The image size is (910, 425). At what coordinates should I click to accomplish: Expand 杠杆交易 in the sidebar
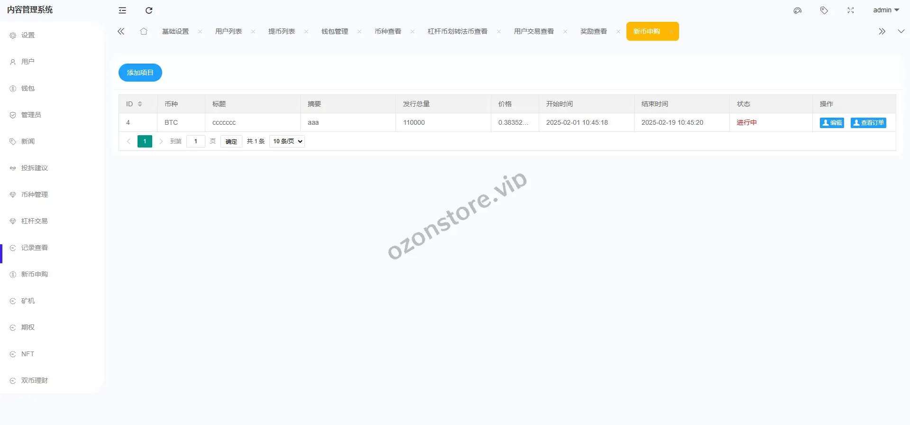tap(35, 221)
